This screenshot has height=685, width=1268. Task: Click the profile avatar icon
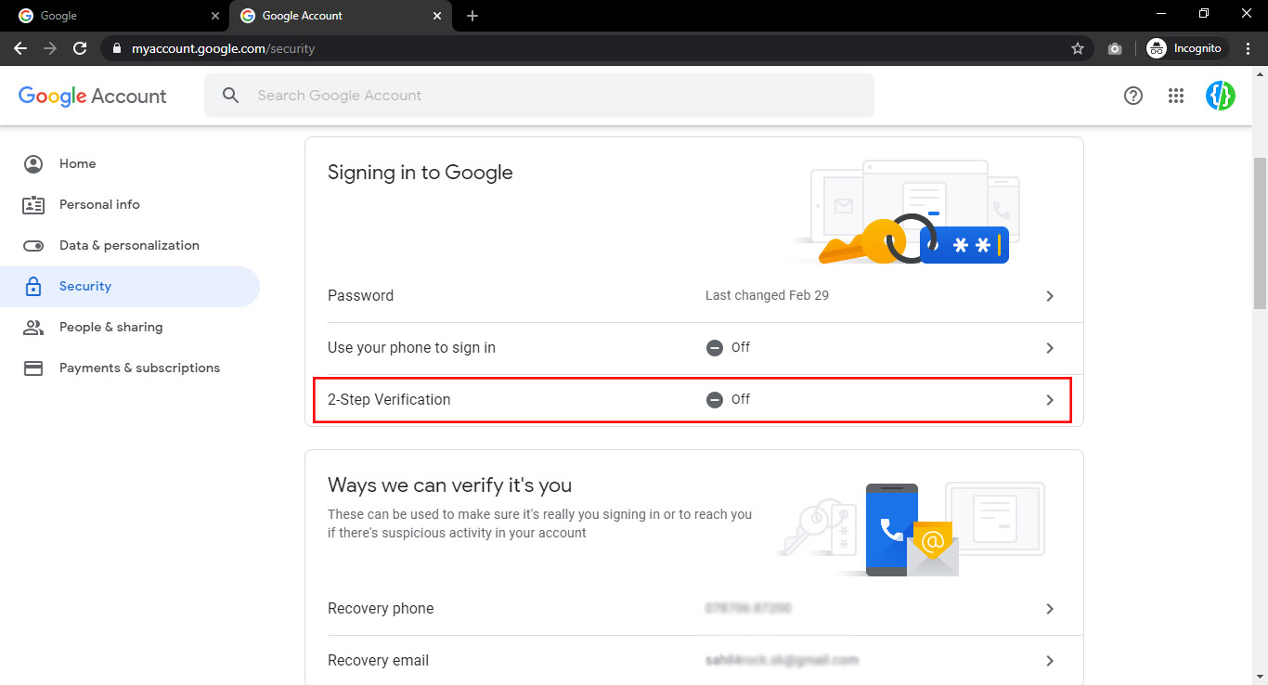[x=1220, y=96]
